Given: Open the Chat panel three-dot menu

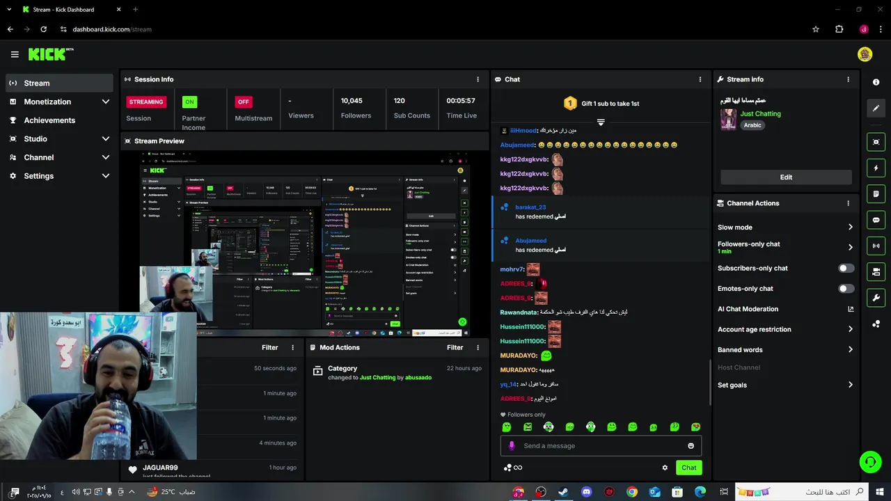Looking at the screenshot, I should (700, 79).
